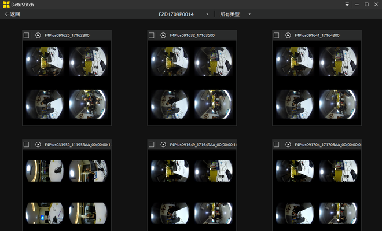Image resolution: width=382 pixels, height=231 pixels.
Task: Check the F4Plus091625_17162800 checkbox
Action: point(26,35)
